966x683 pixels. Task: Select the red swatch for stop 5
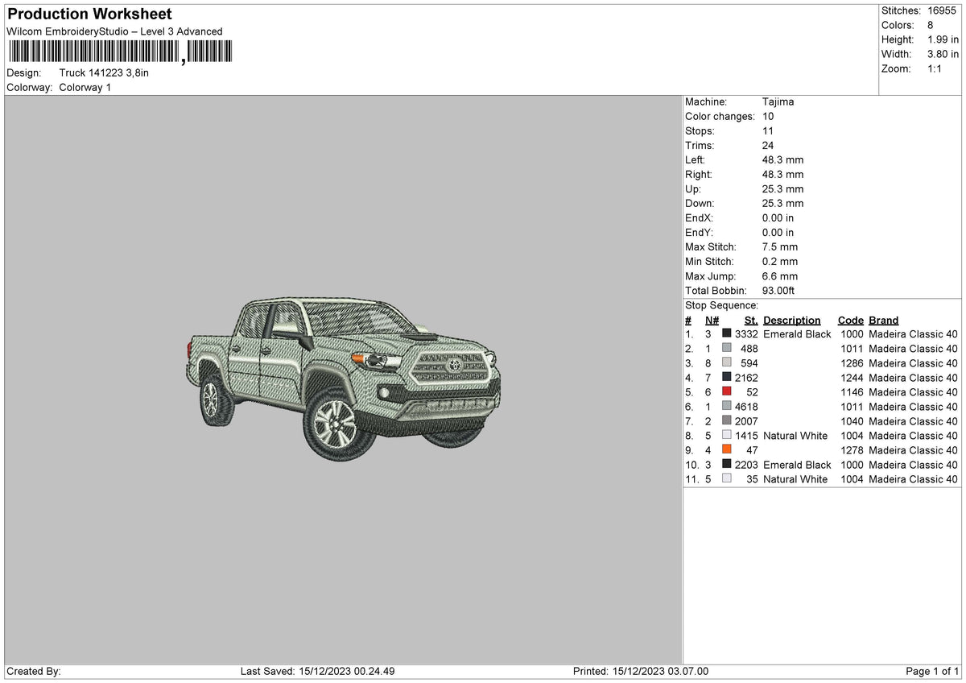pos(727,391)
